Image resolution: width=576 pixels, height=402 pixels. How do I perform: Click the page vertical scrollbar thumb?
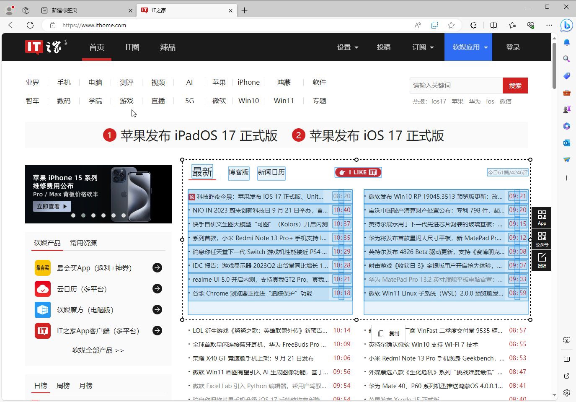click(x=554, y=65)
